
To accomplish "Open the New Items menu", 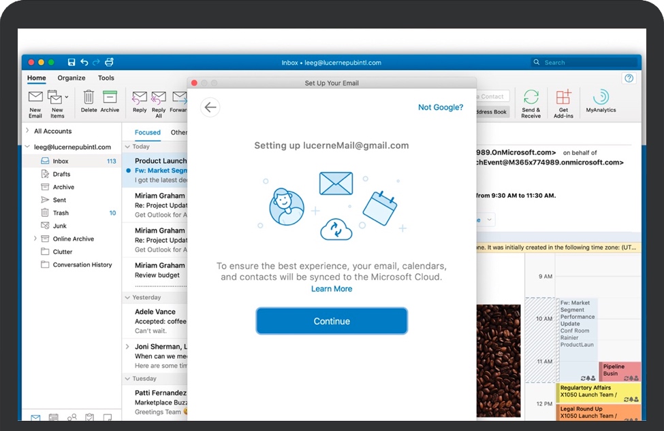I will [x=58, y=104].
